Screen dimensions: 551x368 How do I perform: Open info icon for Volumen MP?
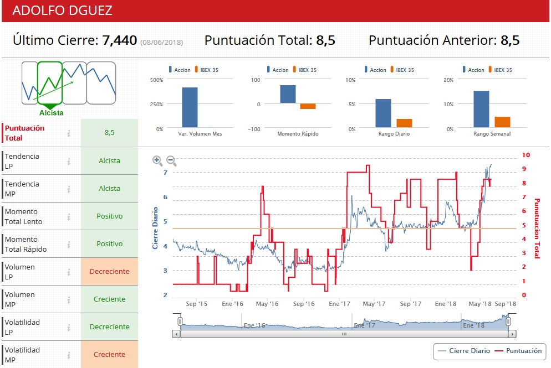(69, 300)
